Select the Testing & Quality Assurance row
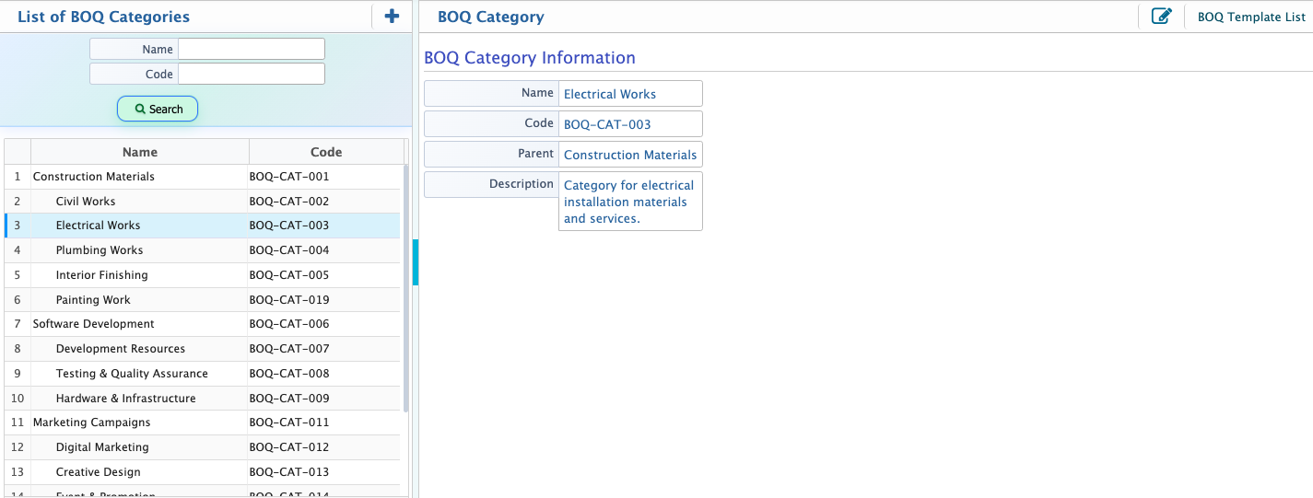The image size is (1313, 498). pyautogui.click(x=203, y=374)
